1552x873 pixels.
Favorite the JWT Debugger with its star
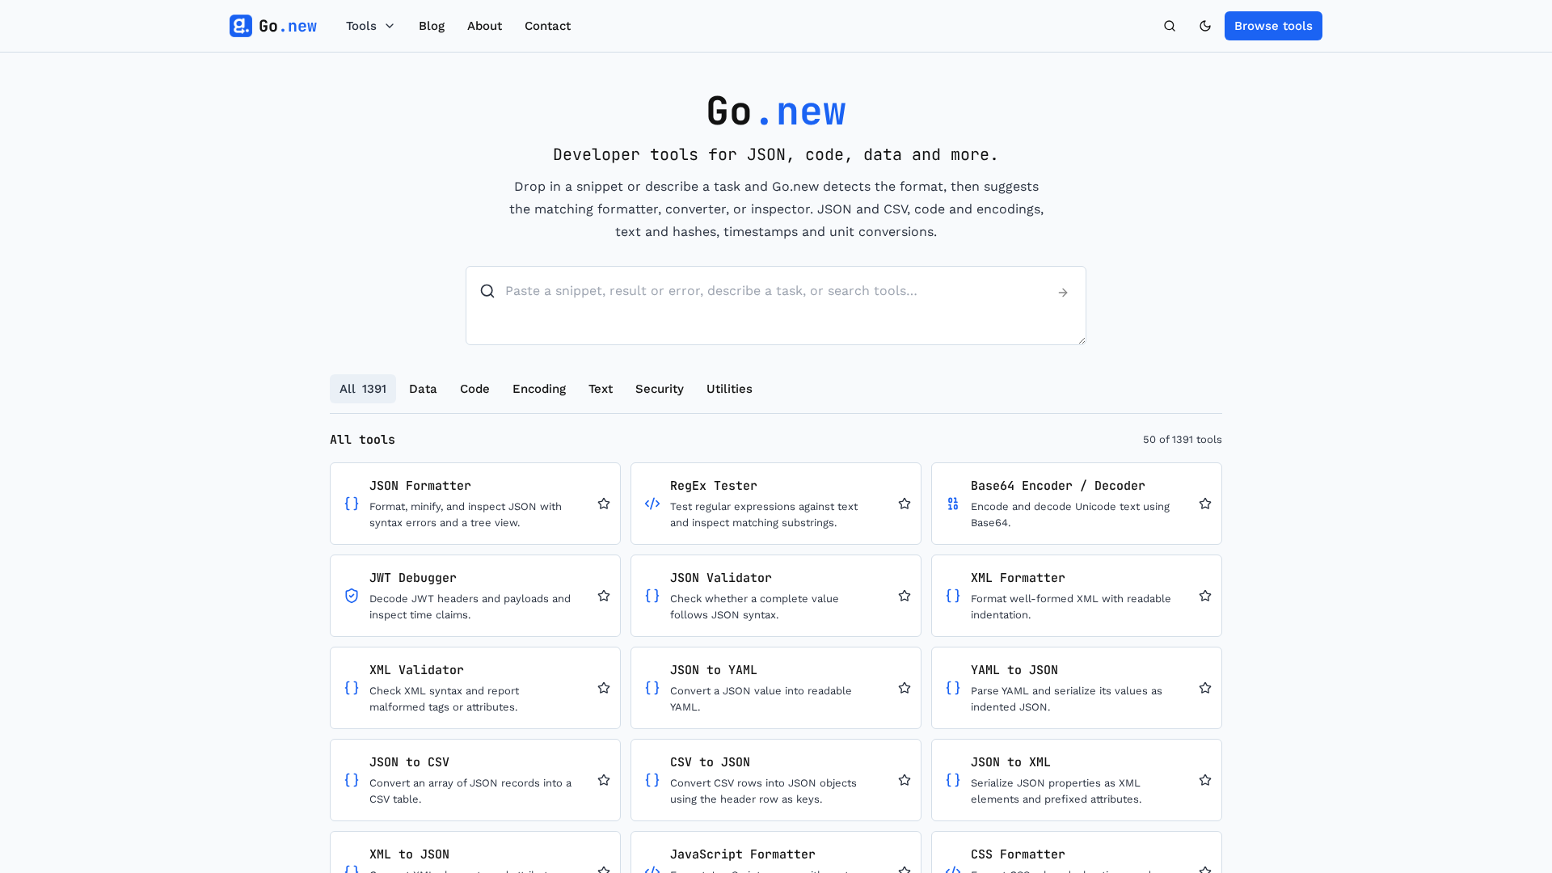pos(604,596)
